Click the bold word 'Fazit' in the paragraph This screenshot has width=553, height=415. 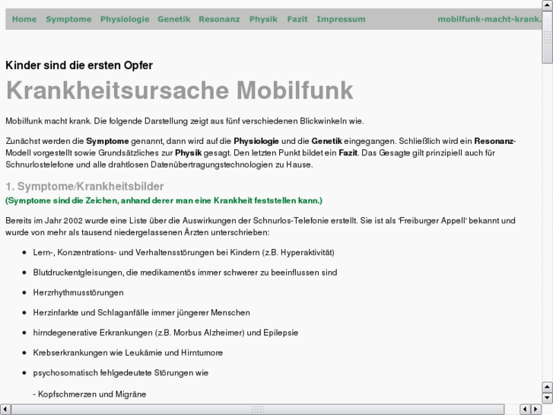[348, 153]
